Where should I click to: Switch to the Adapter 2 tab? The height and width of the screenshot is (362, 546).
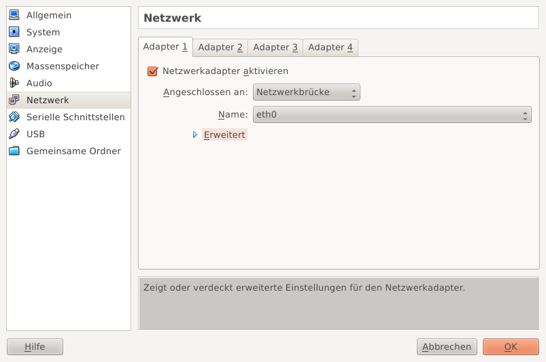click(x=220, y=48)
